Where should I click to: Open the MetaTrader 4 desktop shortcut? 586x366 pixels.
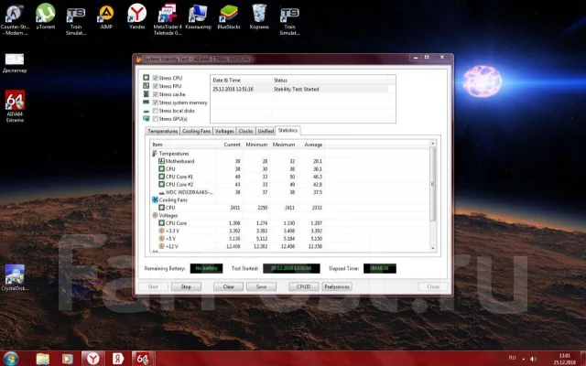tap(168, 19)
